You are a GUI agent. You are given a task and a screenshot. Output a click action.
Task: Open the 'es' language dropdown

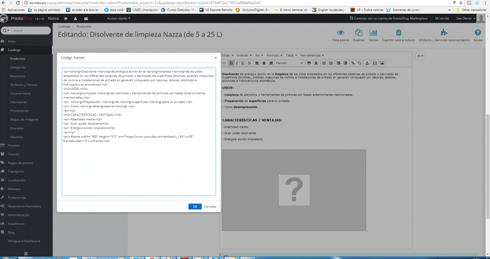[x=420, y=56]
